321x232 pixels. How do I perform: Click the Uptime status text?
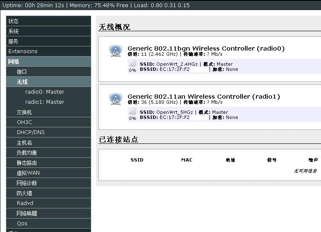33,5
